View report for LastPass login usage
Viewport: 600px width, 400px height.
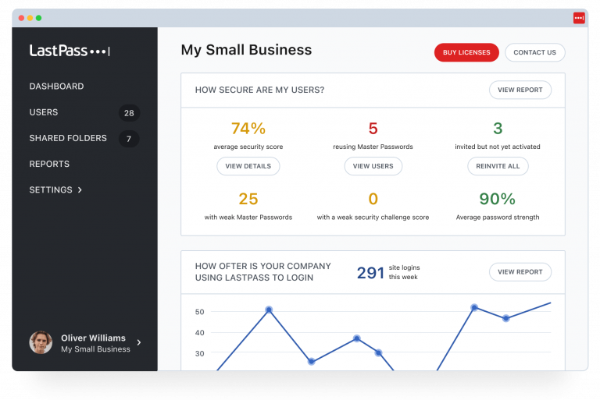520,272
